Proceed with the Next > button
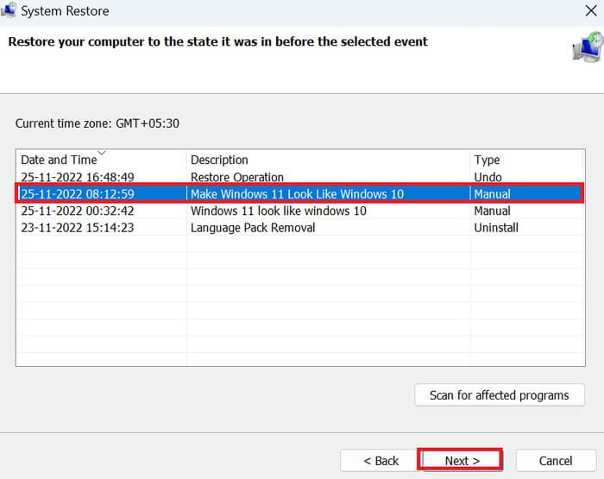Screen dimensions: 604x479 (x=462, y=461)
